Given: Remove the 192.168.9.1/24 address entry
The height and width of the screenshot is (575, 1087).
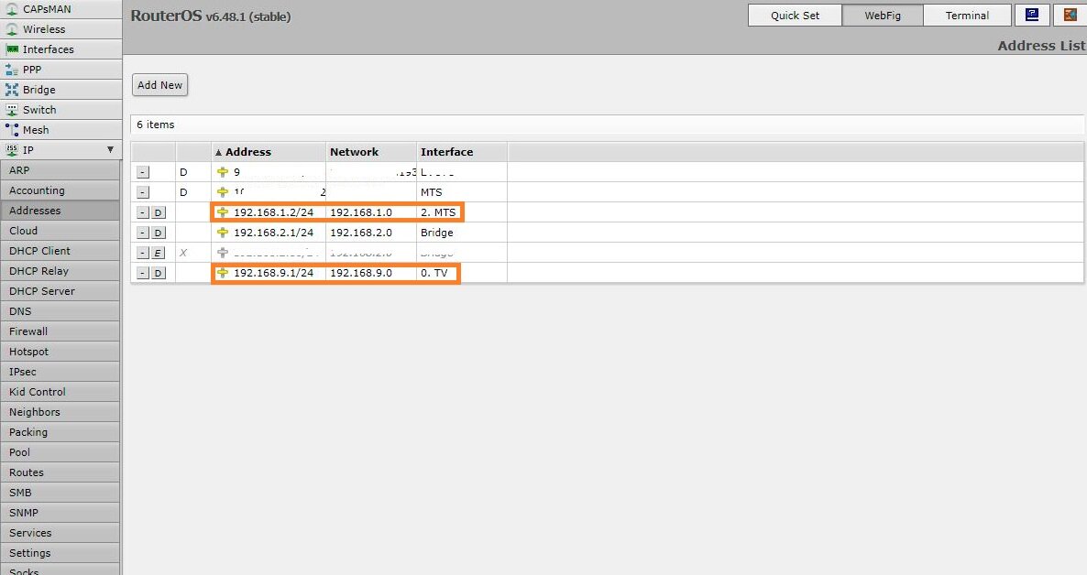Looking at the screenshot, I should click(143, 273).
